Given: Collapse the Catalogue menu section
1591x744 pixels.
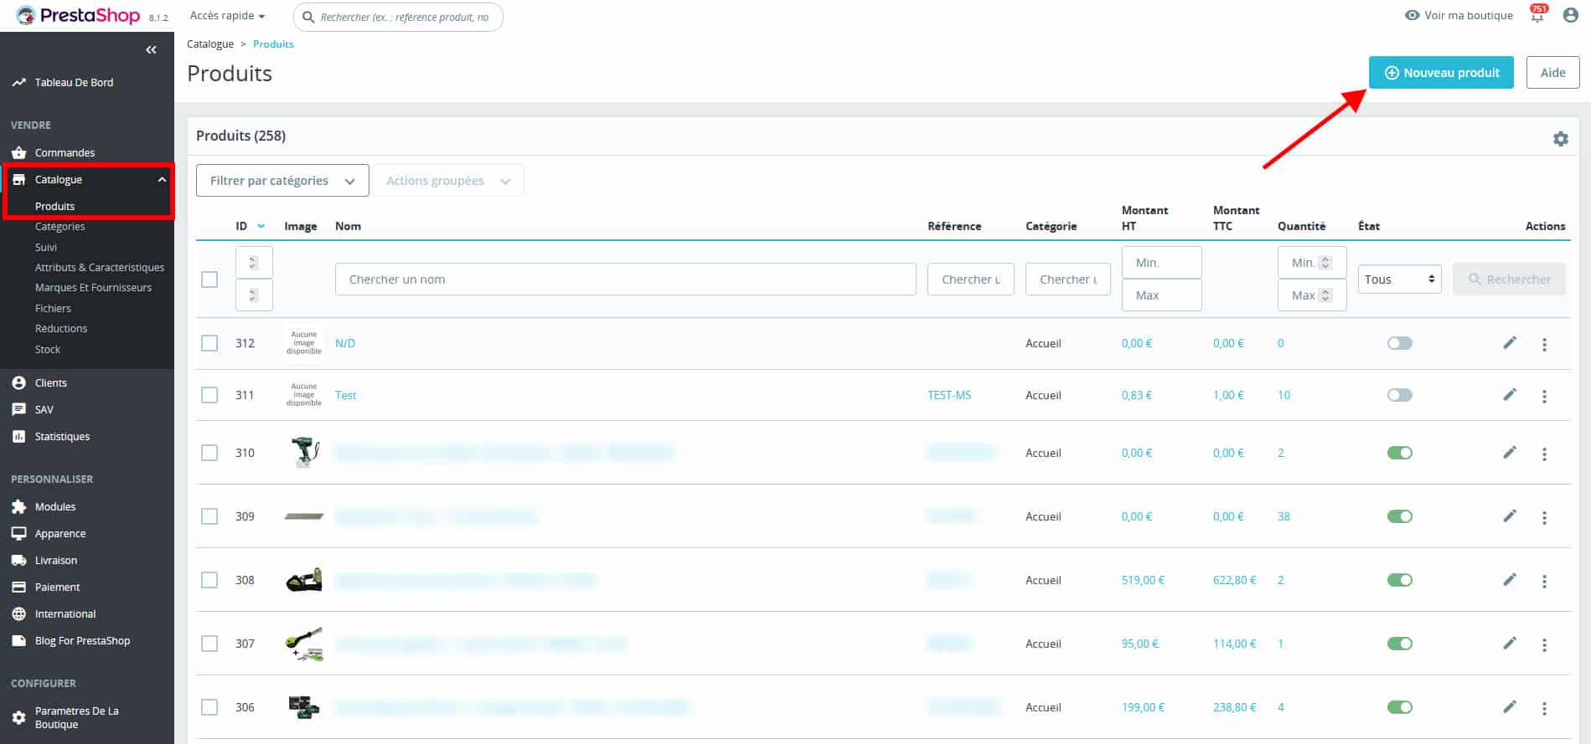Looking at the screenshot, I should coord(162,179).
